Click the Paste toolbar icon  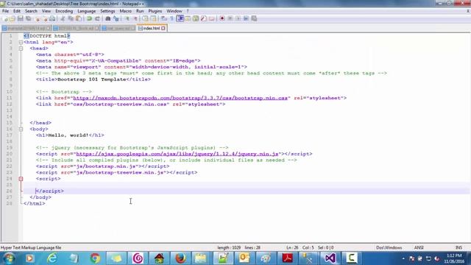click(x=79, y=18)
